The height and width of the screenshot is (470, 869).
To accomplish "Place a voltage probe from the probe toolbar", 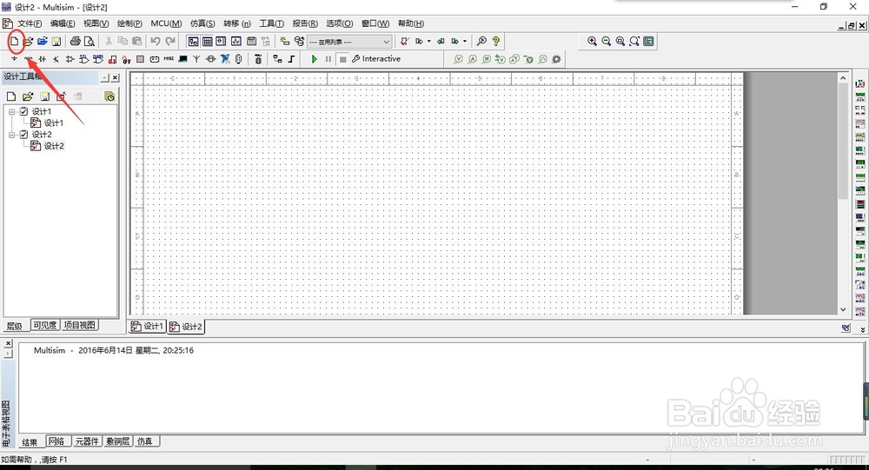I will [x=458, y=59].
